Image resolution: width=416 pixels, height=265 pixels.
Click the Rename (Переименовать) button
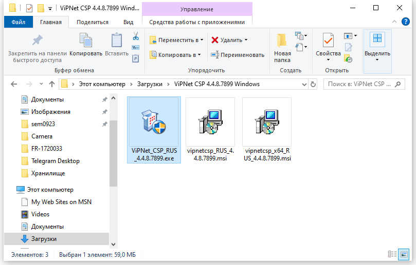coord(238,55)
